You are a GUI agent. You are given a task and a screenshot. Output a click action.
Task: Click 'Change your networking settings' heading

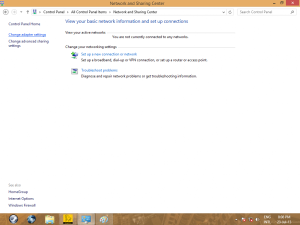coord(91,47)
